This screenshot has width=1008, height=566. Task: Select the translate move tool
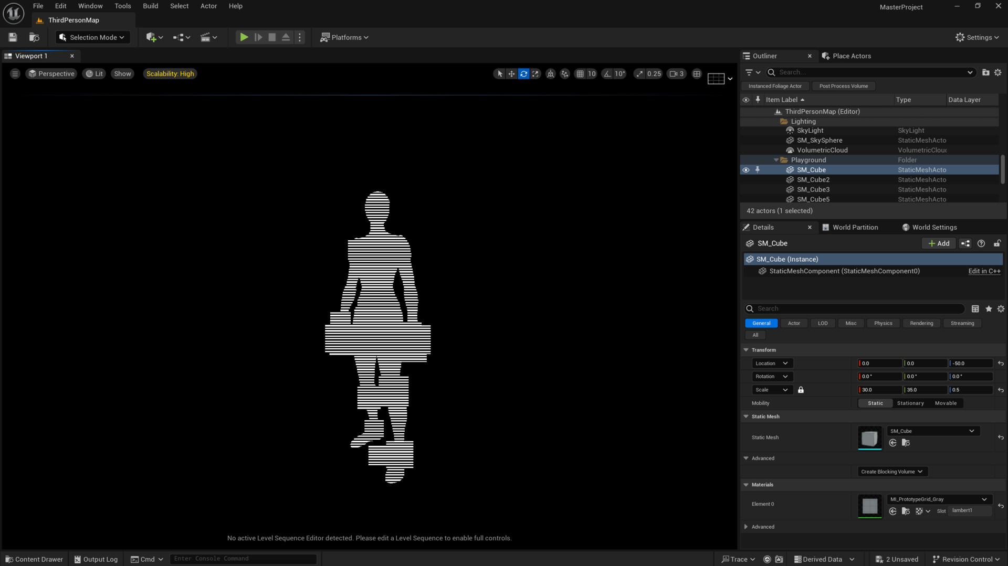[511, 74]
